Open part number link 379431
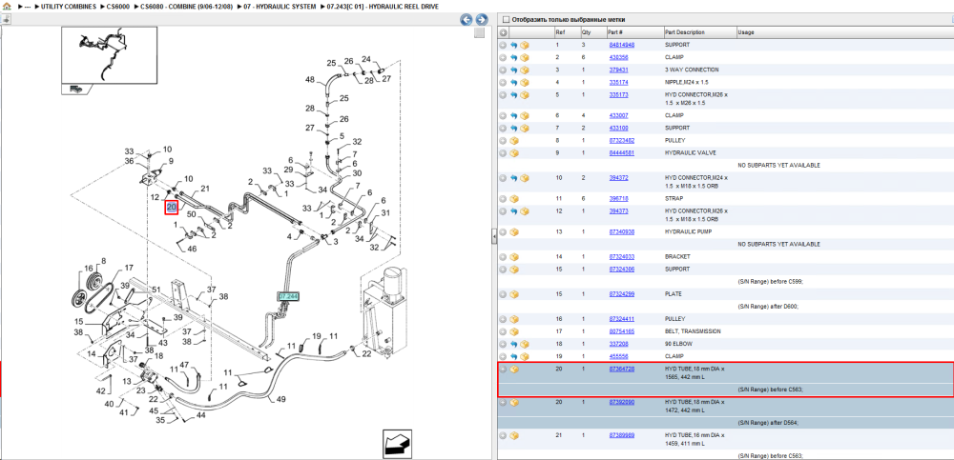954x460 pixels. pos(617,70)
